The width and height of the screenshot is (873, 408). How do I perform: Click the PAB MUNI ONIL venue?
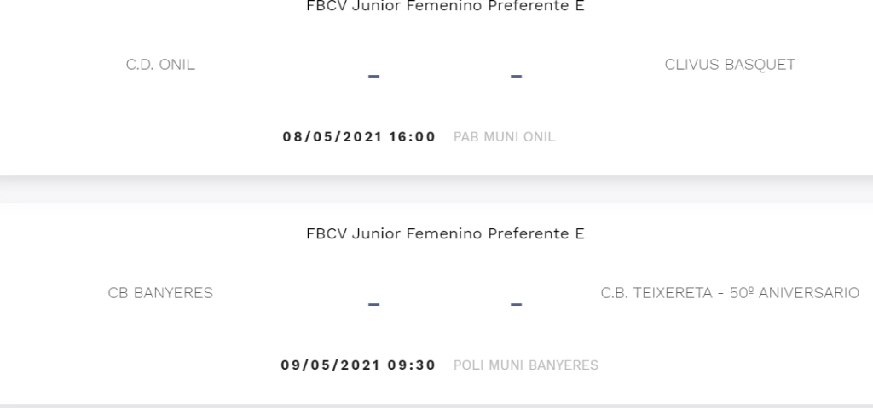tap(504, 137)
